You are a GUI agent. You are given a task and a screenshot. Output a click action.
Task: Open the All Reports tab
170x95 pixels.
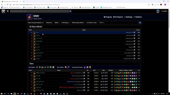(x=118, y=17)
